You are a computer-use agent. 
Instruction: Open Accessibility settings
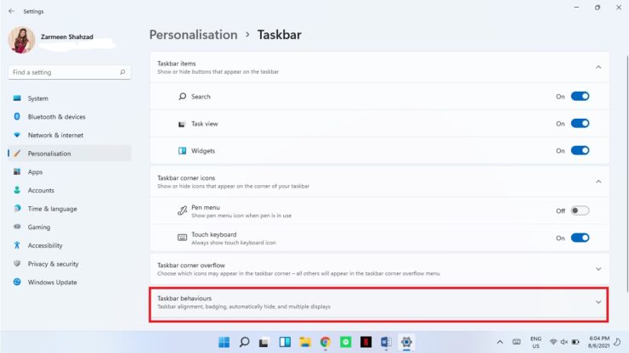click(45, 245)
